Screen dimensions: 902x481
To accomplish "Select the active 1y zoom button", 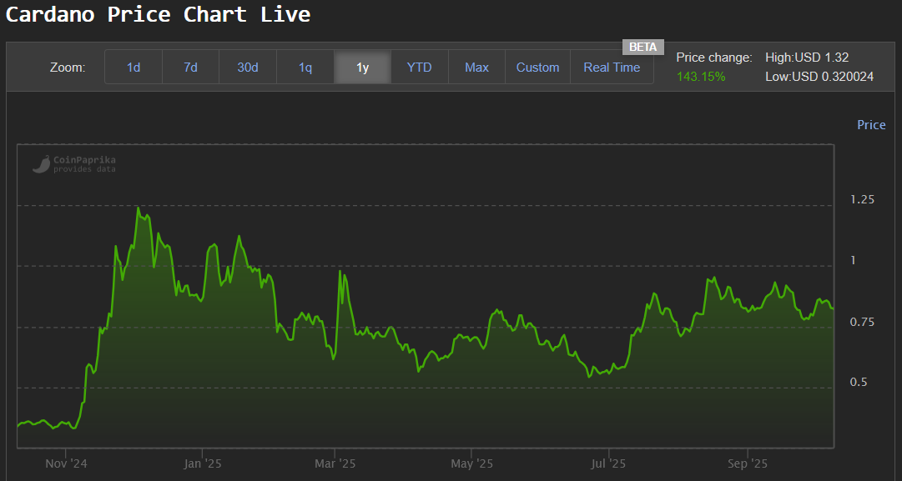I will click(362, 68).
